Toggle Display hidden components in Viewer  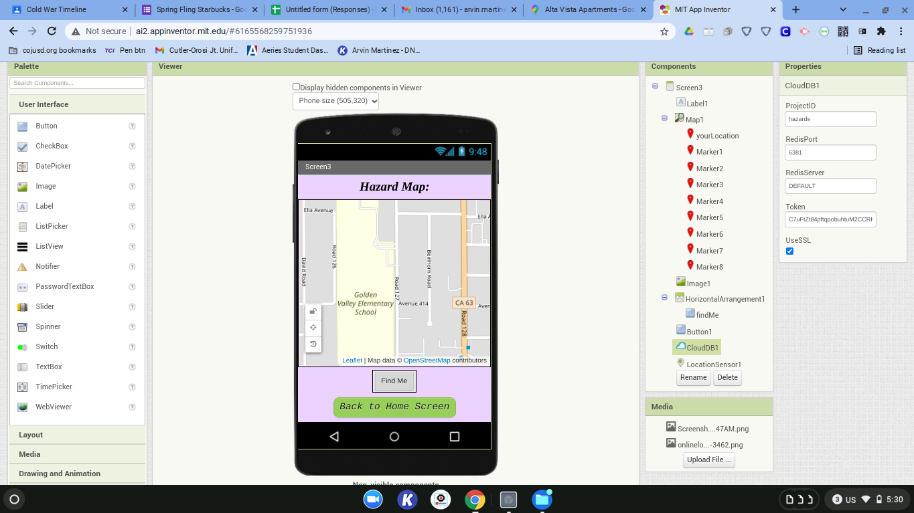(296, 87)
